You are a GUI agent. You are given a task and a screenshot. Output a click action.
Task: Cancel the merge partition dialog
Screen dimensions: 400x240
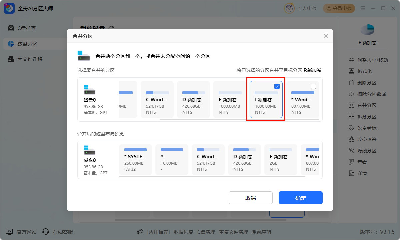(250, 197)
